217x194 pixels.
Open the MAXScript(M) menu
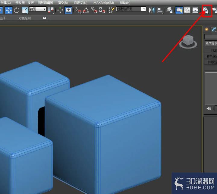(x=104, y=3)
